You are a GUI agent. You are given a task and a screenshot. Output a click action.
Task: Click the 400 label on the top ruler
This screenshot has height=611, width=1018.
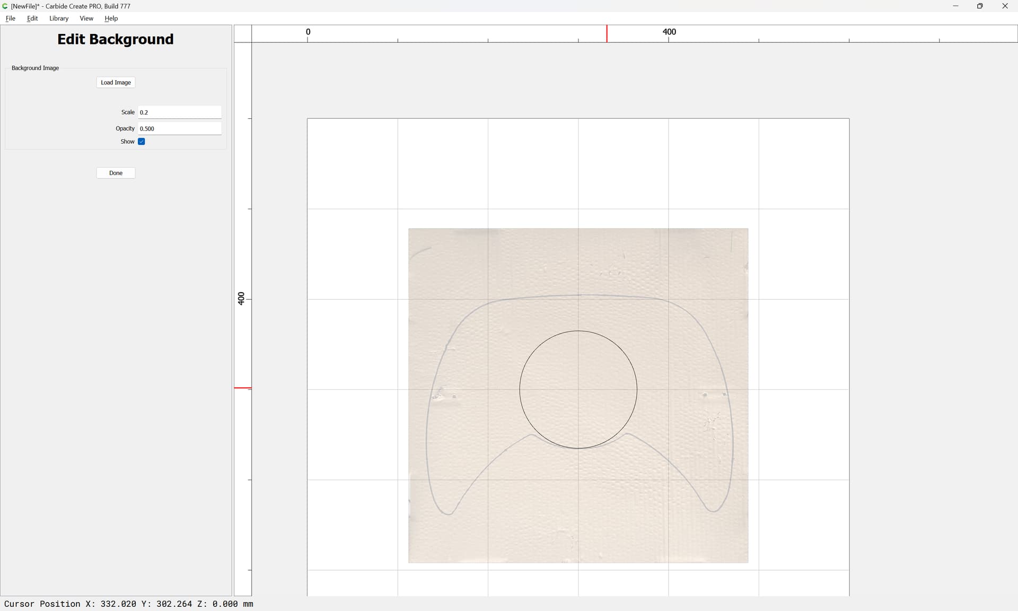tap(669, 32)
